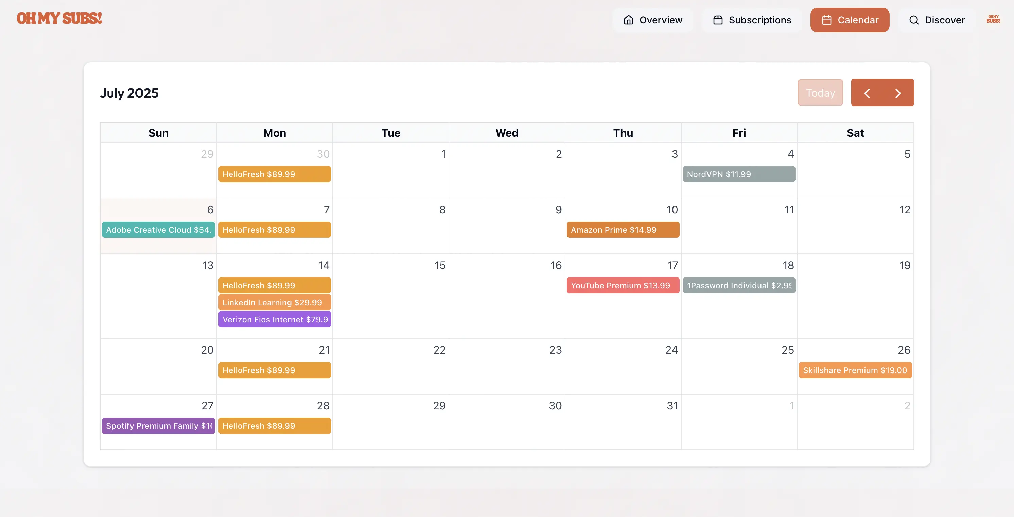Open the Overview tab

653,20
